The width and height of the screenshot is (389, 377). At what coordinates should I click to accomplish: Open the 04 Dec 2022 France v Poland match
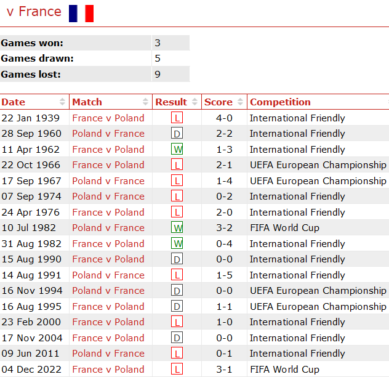tap(108, 370)
